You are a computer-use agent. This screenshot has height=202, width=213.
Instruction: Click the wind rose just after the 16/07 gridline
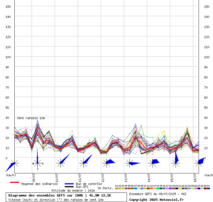pyautogui.click(x=199, y=163)
